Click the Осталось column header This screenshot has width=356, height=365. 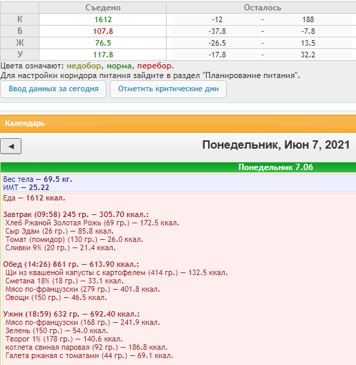pos(263,8)
